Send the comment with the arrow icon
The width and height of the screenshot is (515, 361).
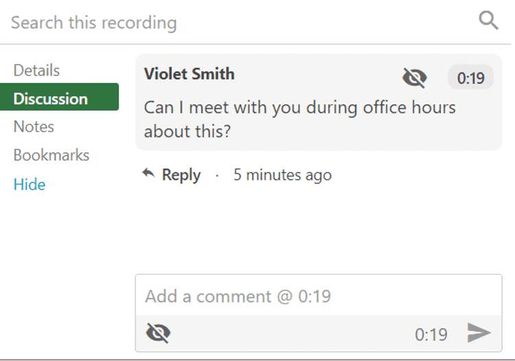479,334
